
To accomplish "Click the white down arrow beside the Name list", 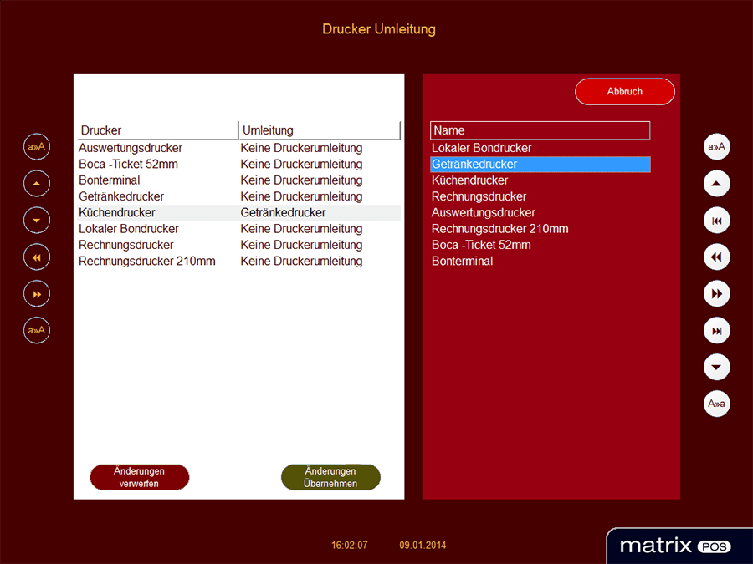I will click(x=717, y=368).
